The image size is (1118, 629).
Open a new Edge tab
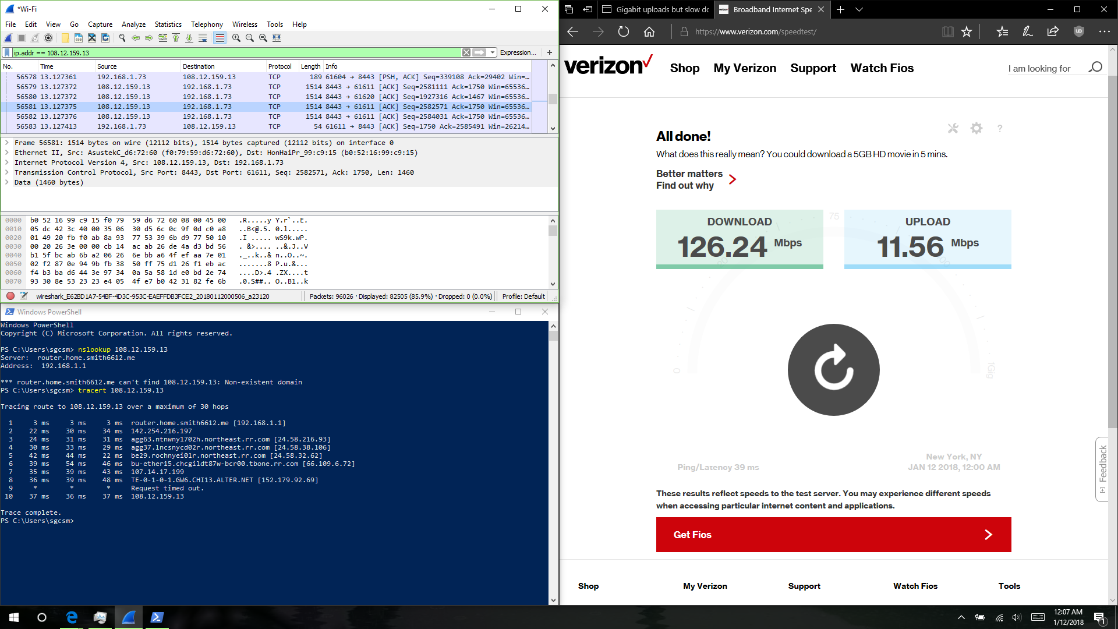click(x=840, y=9)
